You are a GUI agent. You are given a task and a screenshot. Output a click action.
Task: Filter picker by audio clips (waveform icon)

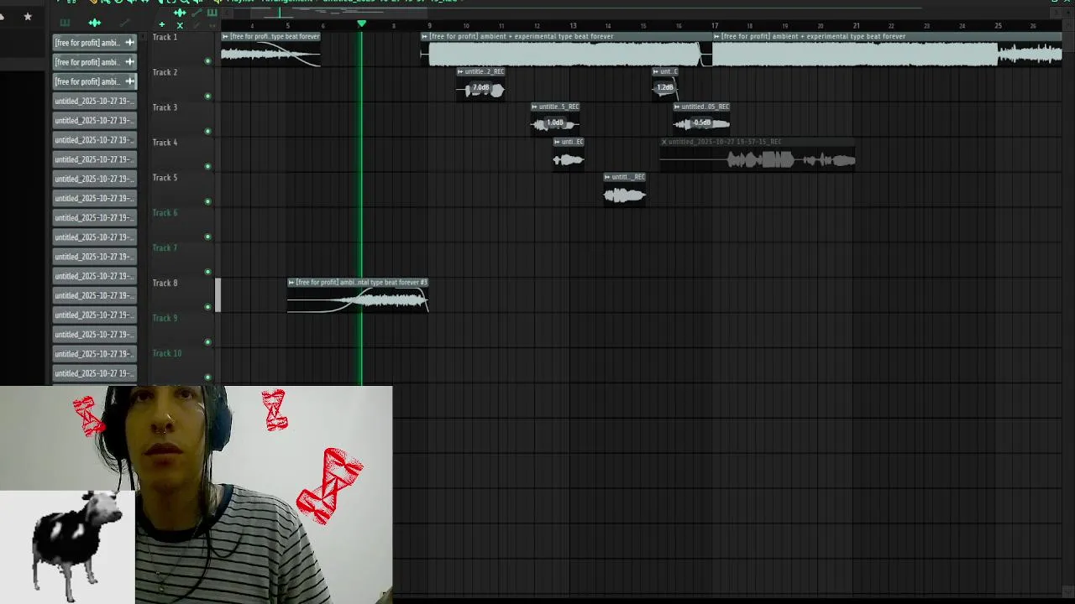[x=94, y=23]
